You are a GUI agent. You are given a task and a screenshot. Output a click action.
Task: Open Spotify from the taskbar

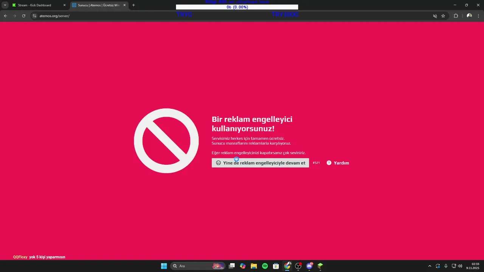coord(265,266)
